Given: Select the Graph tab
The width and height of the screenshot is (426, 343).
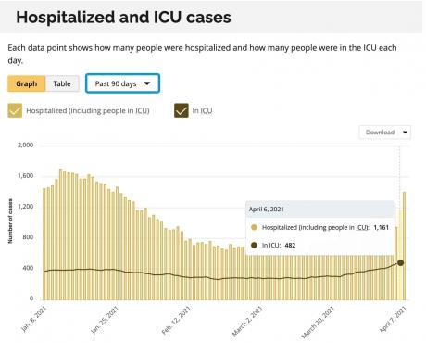Looking at the screenshot, I should pos(27,83).
